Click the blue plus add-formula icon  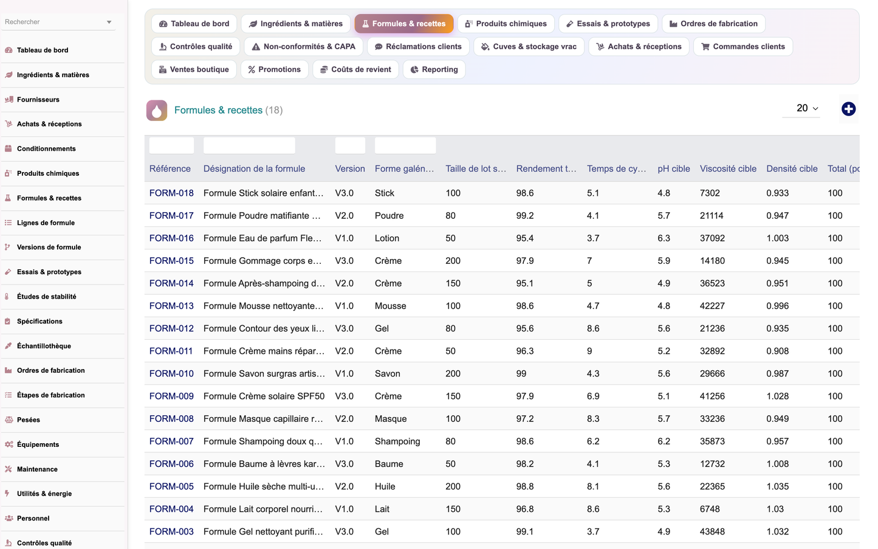849,109
